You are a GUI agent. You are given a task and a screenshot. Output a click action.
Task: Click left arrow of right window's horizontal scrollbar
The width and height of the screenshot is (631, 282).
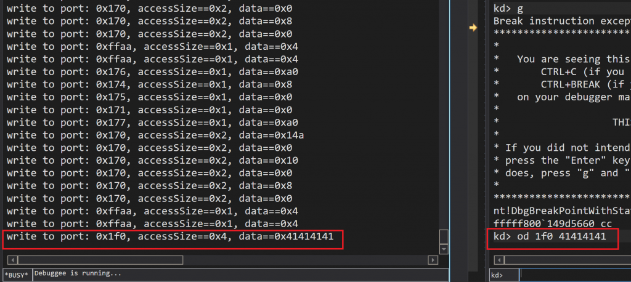(499, 260)
